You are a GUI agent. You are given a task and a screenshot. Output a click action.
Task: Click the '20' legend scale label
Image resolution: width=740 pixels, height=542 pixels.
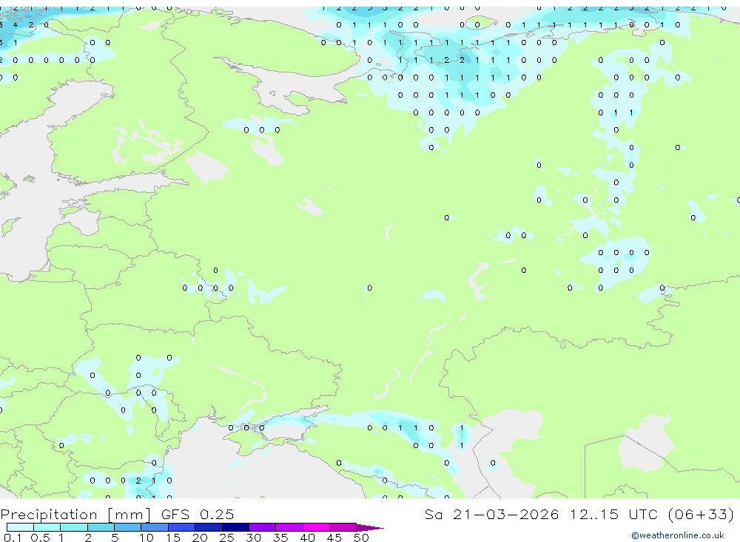pos(200,538)
